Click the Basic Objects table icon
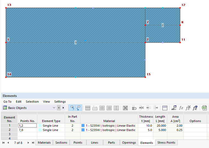209x148 pixels. [x=5, y=108]
